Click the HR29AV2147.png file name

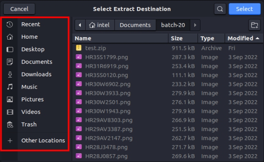109,138
